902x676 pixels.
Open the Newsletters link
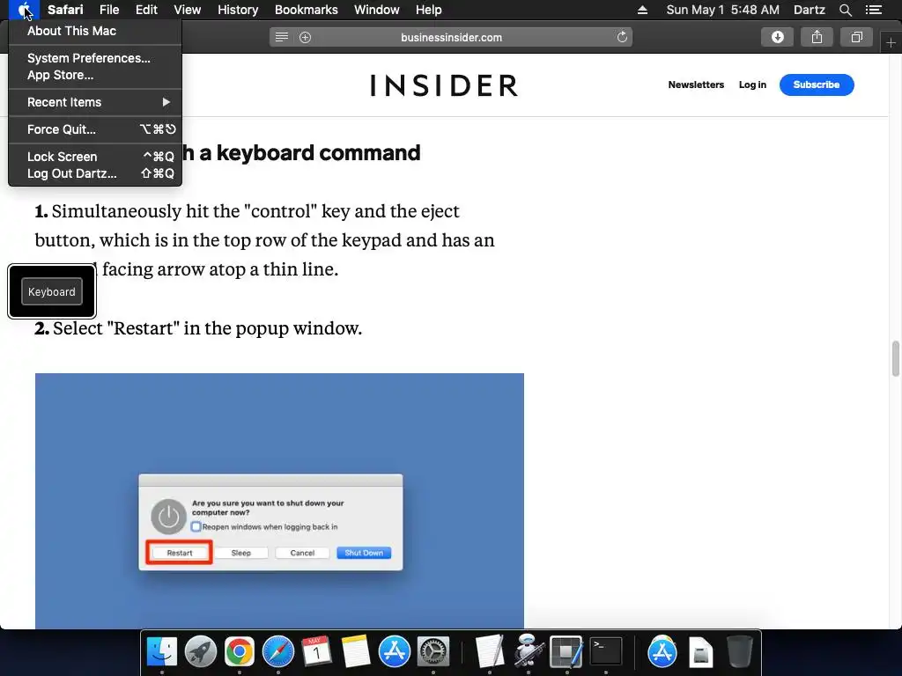(696, 84)
